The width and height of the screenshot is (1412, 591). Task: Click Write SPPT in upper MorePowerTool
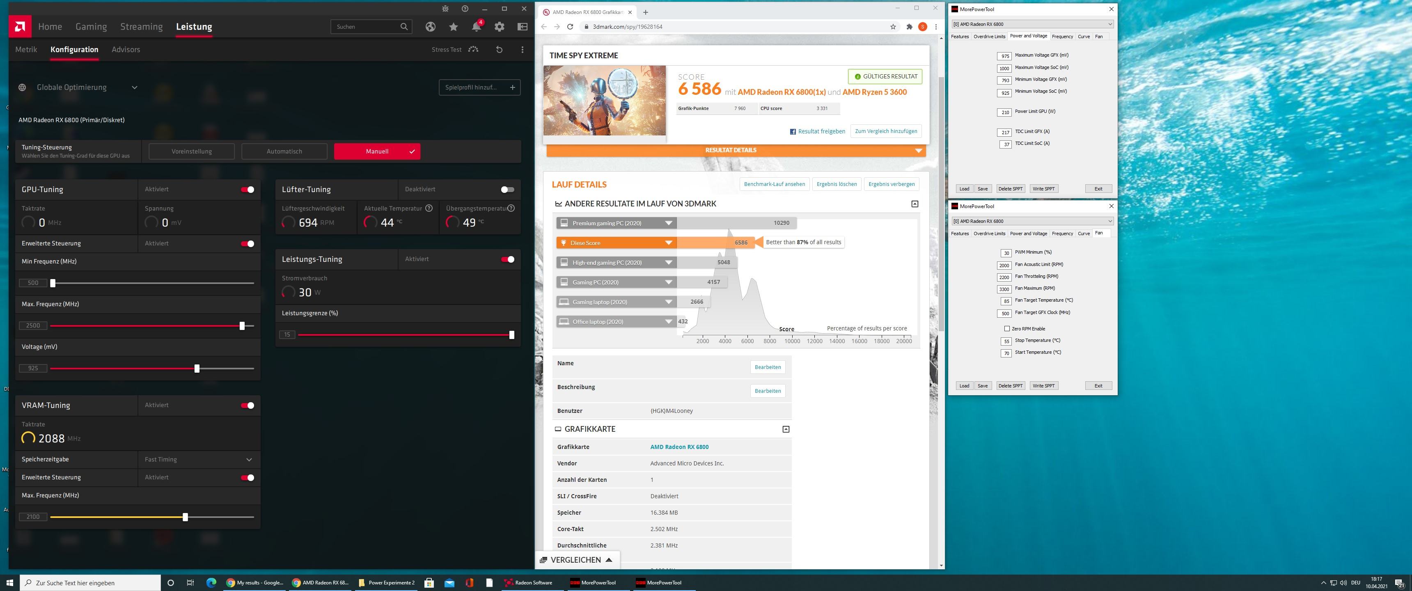pyautogui.click(x=1043, y=189)
